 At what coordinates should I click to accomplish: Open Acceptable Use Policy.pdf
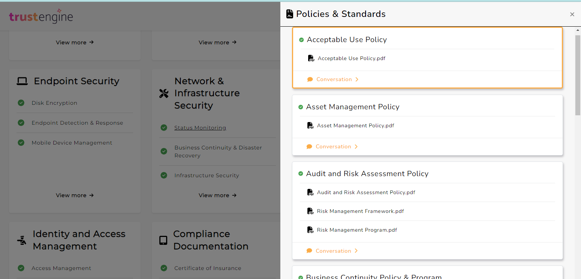coord(351,58)
